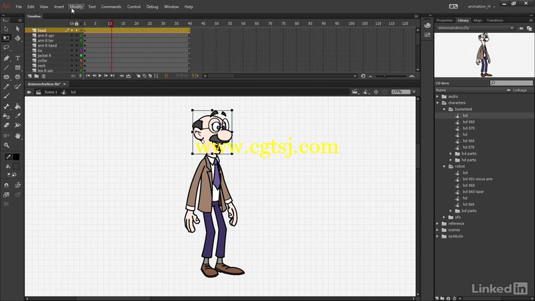
Task: Select the Lasso tool
Action: pos(6,47)
